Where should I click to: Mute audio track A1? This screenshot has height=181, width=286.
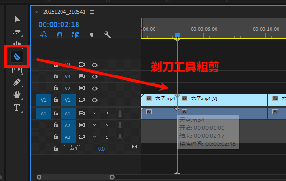pos(94,114)
